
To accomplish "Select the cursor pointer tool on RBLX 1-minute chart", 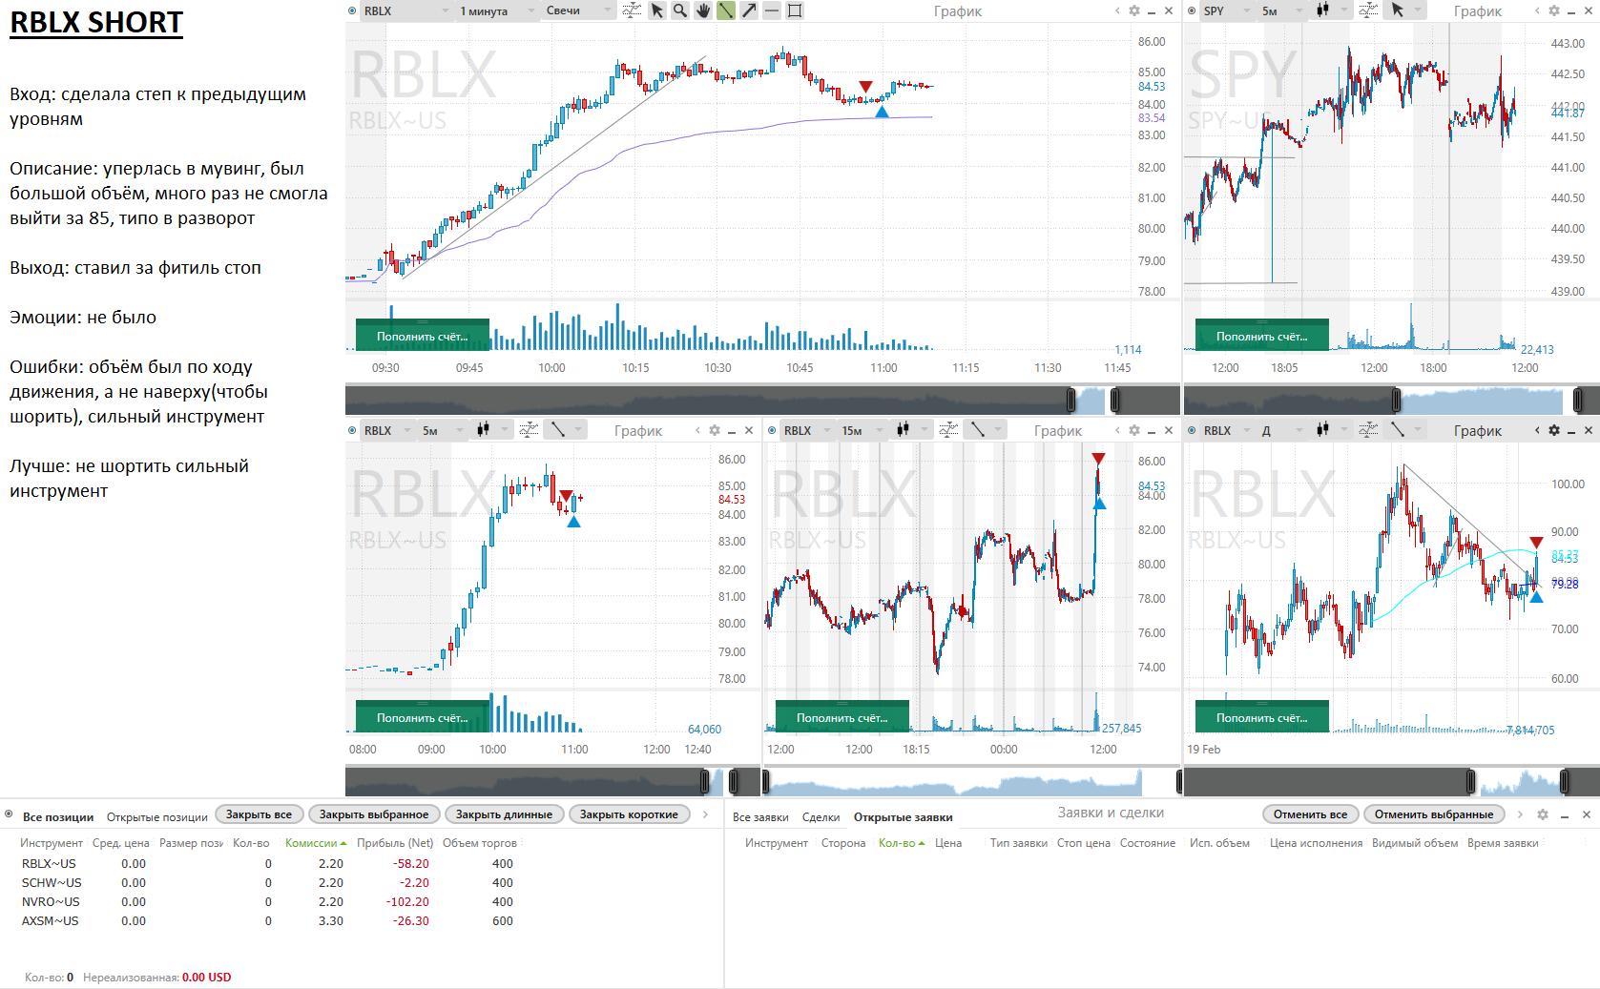I will coord(656,10).
